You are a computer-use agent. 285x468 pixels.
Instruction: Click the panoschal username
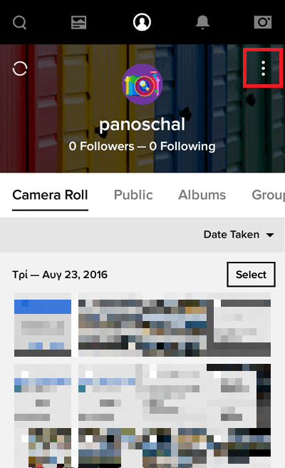[x=142, y=124]
